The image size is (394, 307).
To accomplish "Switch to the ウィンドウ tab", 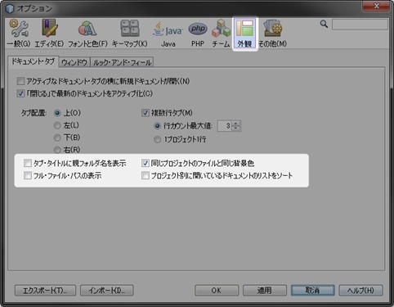I will coord(74,62).
